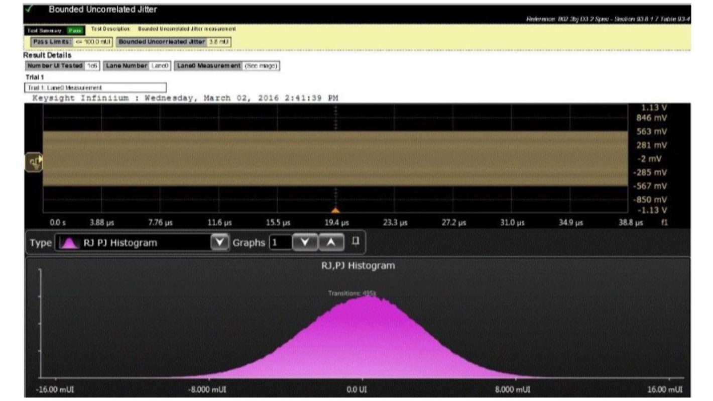Click the 8.000 mUI axis label
713x401 pixels.
[x=513, y=390]
